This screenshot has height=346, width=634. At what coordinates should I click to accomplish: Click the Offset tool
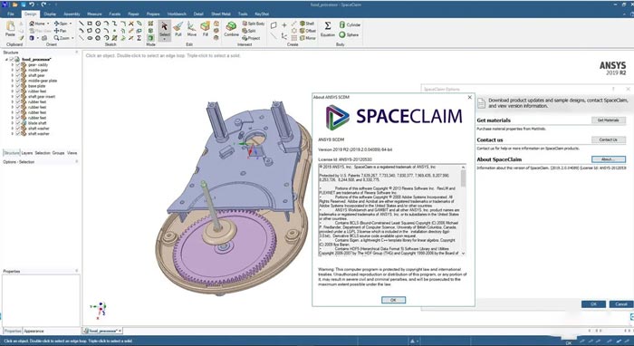coord(308,31)
